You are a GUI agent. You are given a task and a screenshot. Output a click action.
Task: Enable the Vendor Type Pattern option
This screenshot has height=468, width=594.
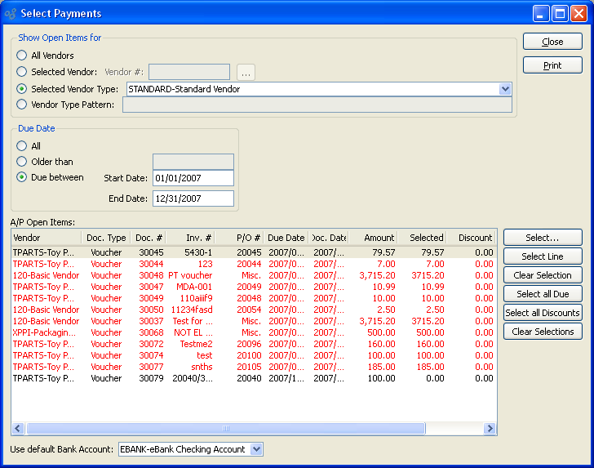(22, 105)
